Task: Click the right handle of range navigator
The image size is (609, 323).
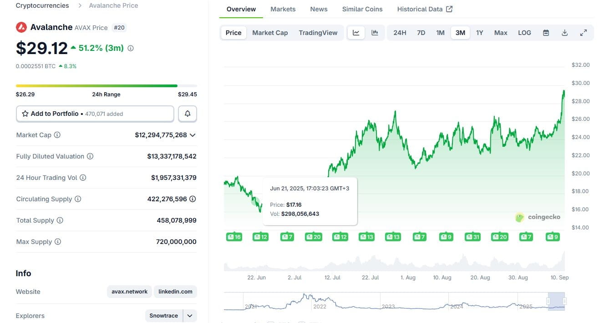Action: 564,301
